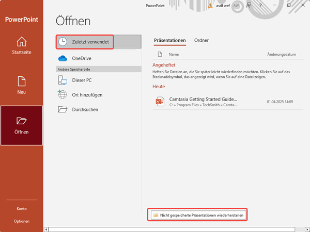This screenshot has height=232, width=310.
Task: Open Optionen settings
Action: [x=22, y=221]
